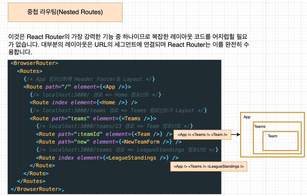Click the opening '<Routes>' code line
Screen dimensions: 307x196
point(30,71)
